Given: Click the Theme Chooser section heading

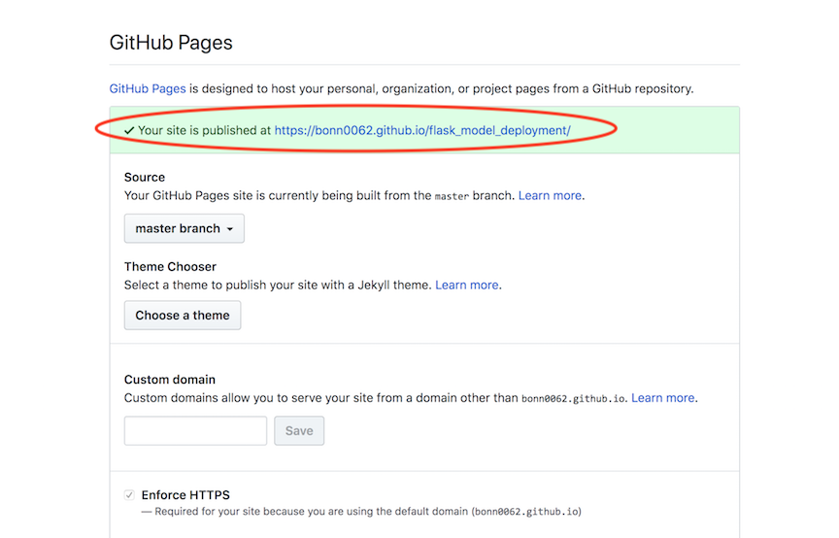Looking at the screenshot, I should pos(170,267).
